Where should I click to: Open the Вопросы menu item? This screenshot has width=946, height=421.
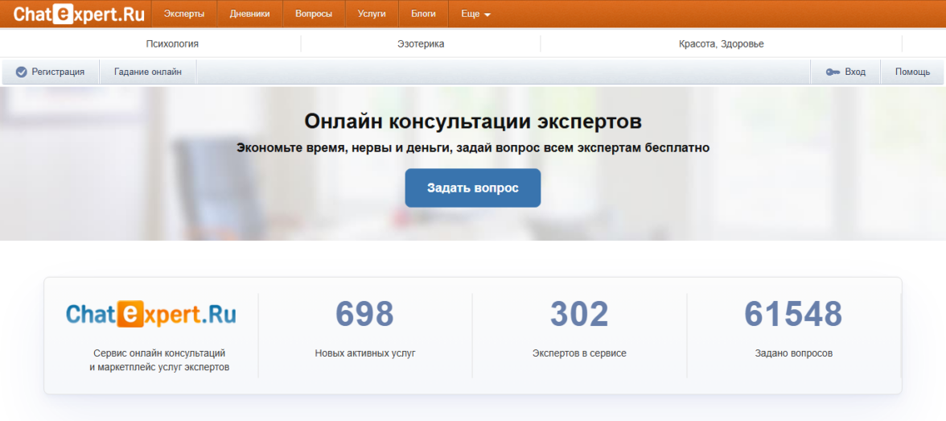(314, 14)
